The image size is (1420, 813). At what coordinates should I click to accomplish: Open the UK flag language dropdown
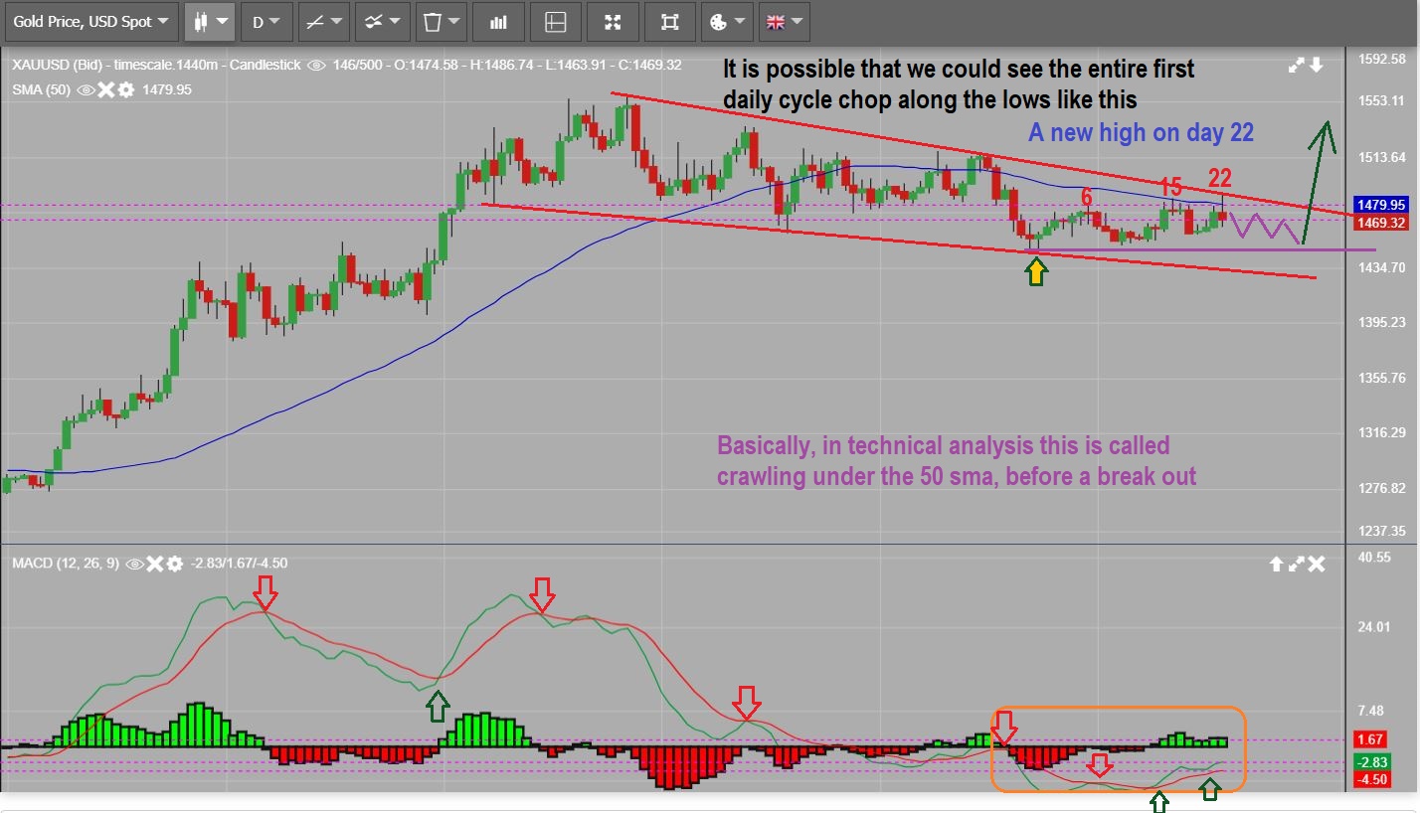(784, 21)
